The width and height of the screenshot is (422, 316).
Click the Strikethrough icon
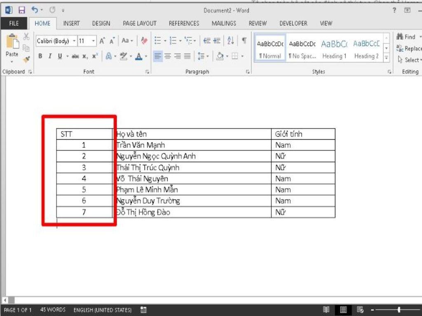pos(75,56)
